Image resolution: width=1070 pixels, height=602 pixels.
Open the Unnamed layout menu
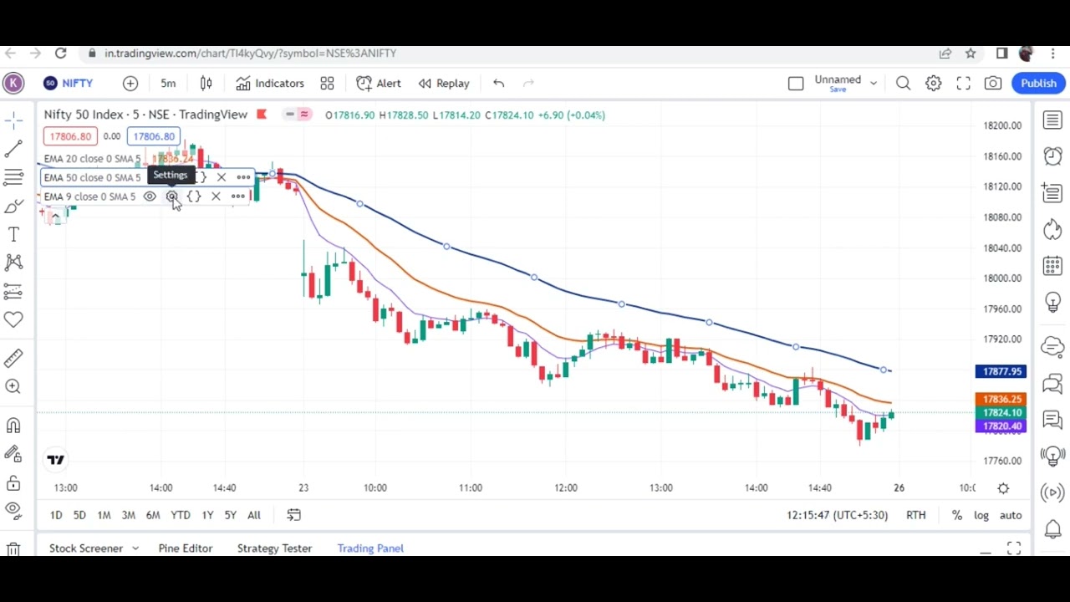pyautogui.click(x=845, y=83)
